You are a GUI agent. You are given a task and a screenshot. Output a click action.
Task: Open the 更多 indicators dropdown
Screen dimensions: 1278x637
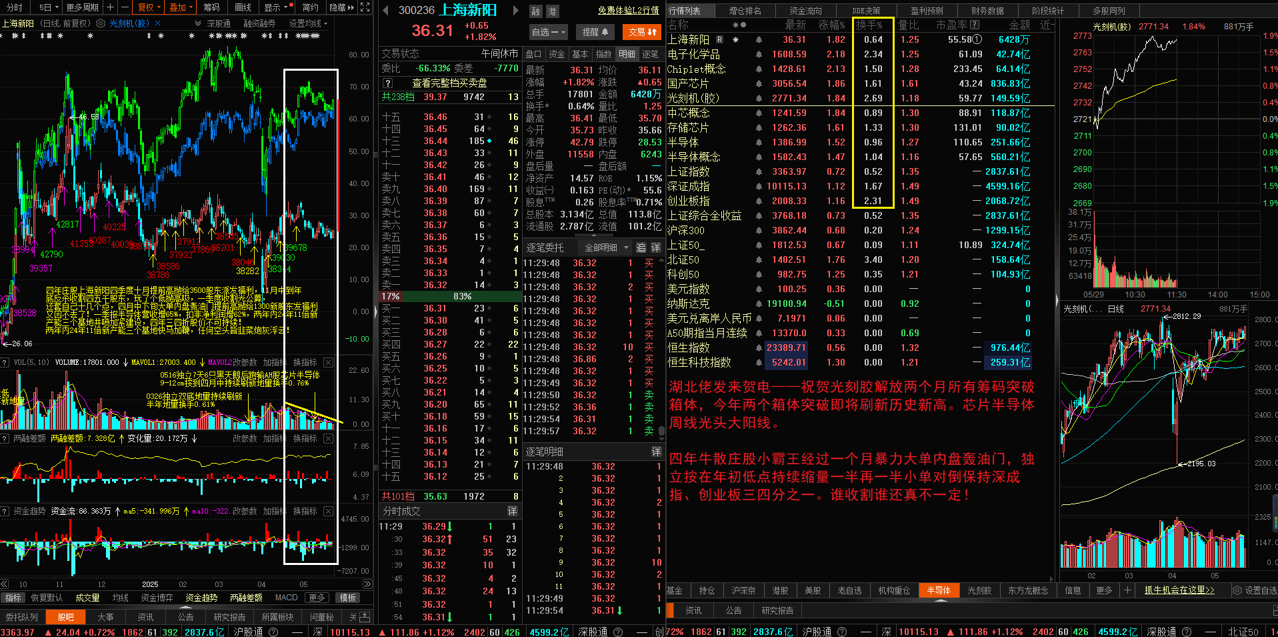317,598
